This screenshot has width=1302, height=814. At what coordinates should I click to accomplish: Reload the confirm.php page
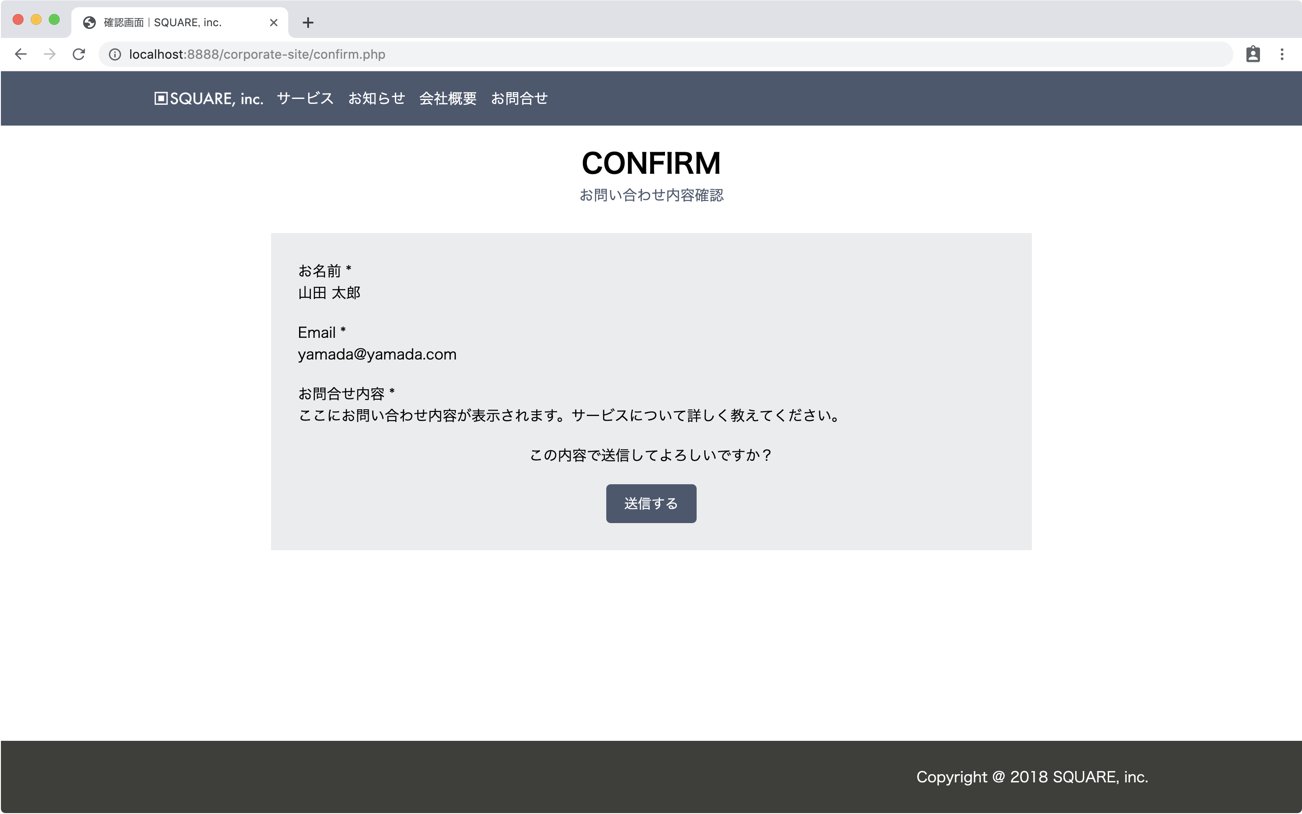79,54
